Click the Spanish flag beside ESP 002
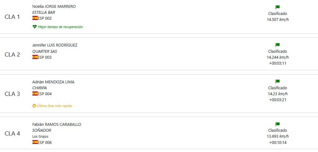 (35, 18)
